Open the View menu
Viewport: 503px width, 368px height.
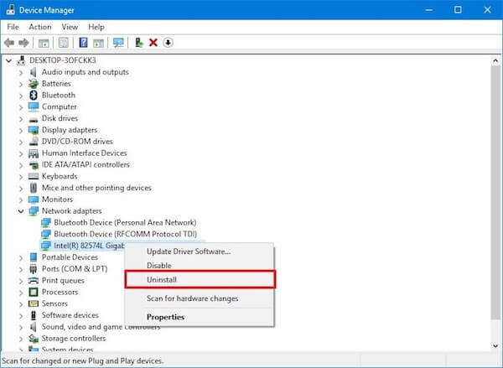(x=70, y=27)
